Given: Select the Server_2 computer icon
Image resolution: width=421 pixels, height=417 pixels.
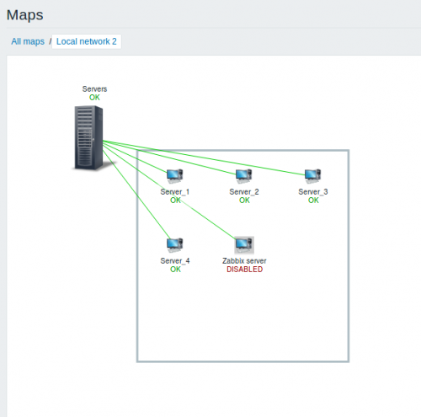Looking at the screenshot, I should pyautogui.click(x=243, y=176).
